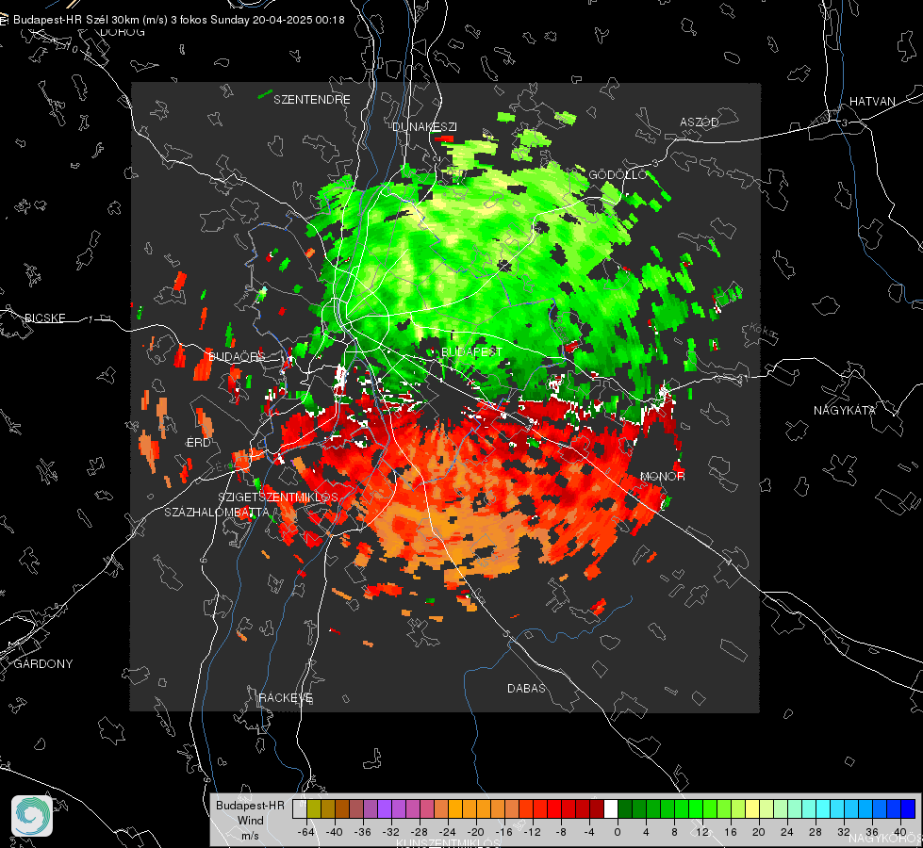Screen dimensions: 923x848
Task: Click the 'Budapest-HR Wind m/s' legend label
Action: pyautogui.click(x=250, y=820)
